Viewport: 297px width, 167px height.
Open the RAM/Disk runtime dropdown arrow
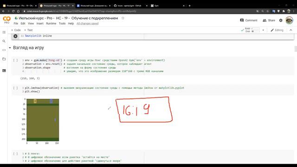263,30
